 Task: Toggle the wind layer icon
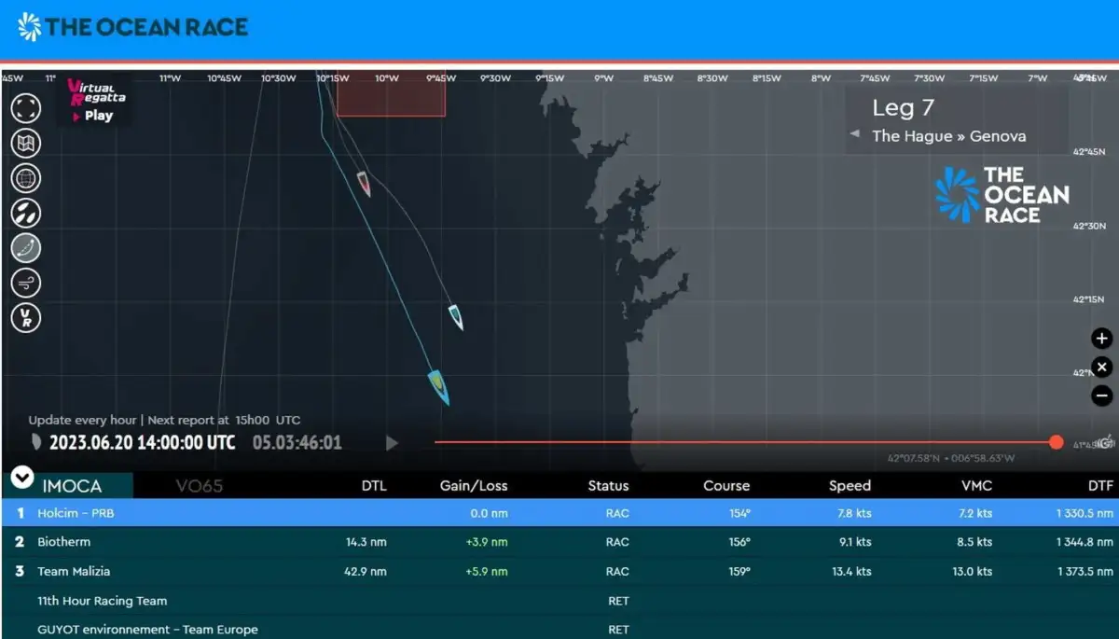25,282
